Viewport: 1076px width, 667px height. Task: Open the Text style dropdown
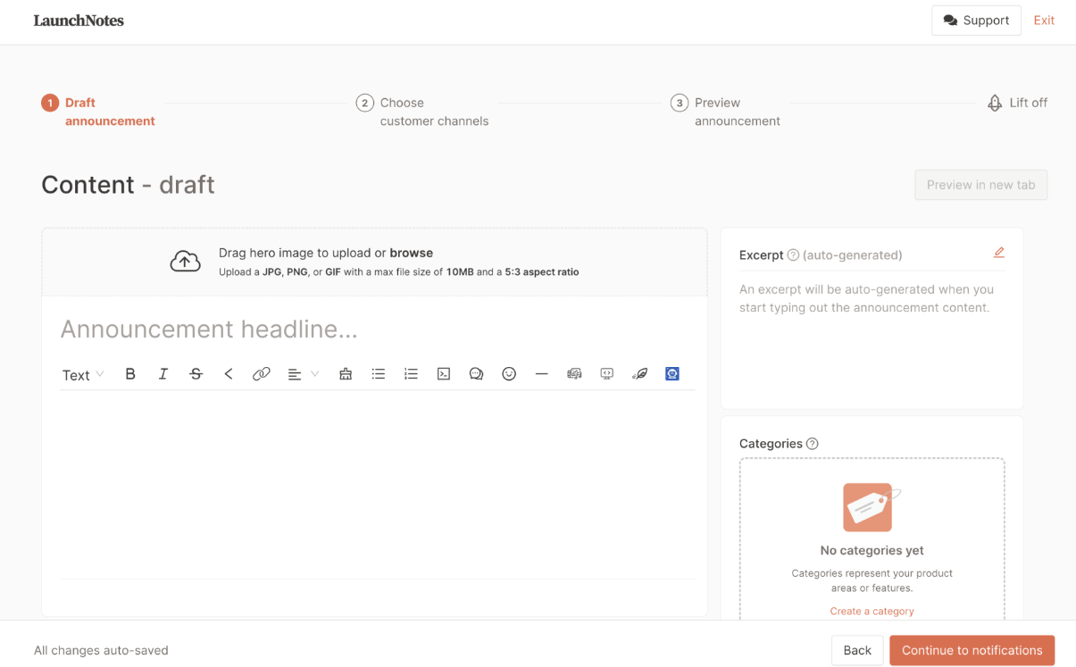83,375
